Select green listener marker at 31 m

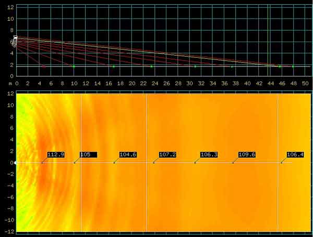195,67
